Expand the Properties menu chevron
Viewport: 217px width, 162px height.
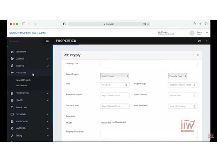point(48,93)
